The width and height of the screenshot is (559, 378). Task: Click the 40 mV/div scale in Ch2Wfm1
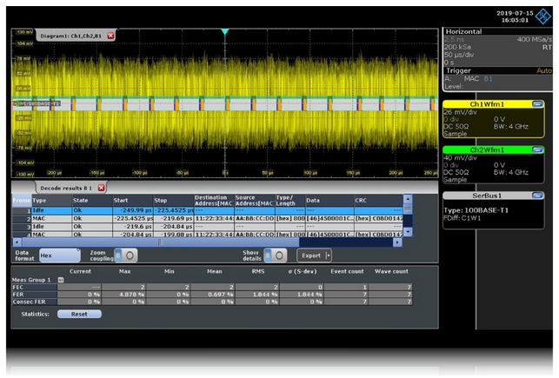tap(461, 157)
